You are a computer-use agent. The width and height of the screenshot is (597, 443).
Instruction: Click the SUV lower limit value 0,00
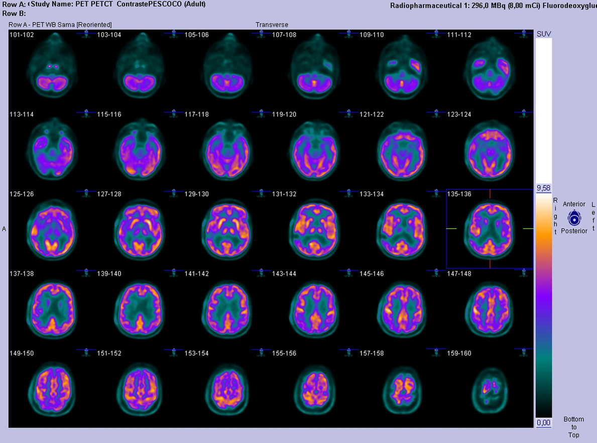click(x=543, y=423)
